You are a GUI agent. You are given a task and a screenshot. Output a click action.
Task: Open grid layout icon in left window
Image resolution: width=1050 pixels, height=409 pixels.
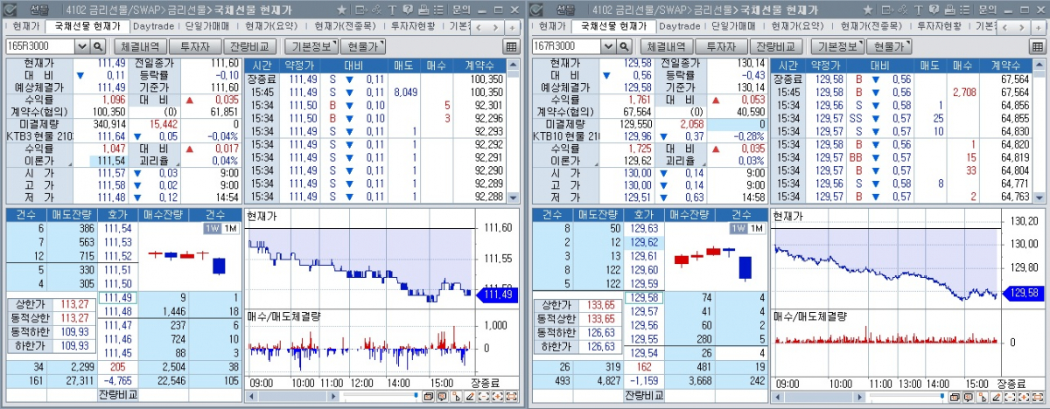click(x=511, y=45)
